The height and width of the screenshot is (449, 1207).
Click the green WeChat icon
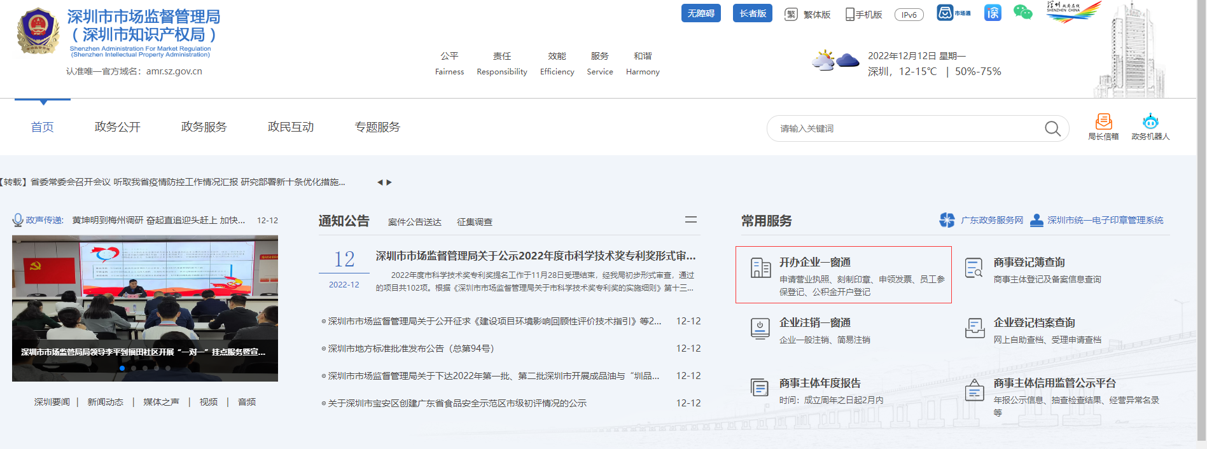(1022, 13)
